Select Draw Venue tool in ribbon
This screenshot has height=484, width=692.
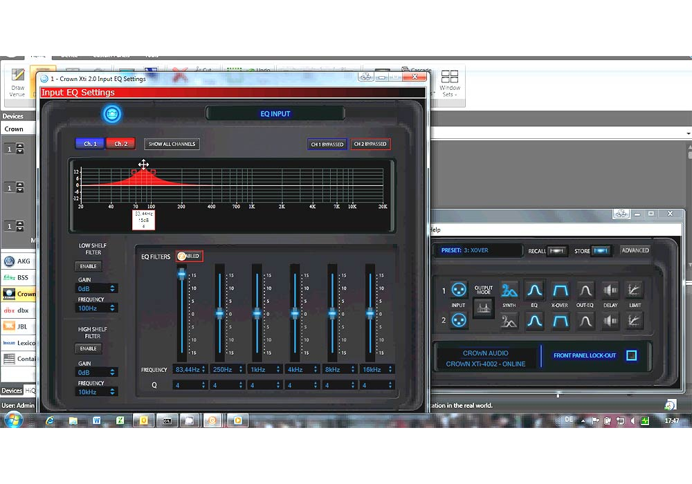coord(17,82)
